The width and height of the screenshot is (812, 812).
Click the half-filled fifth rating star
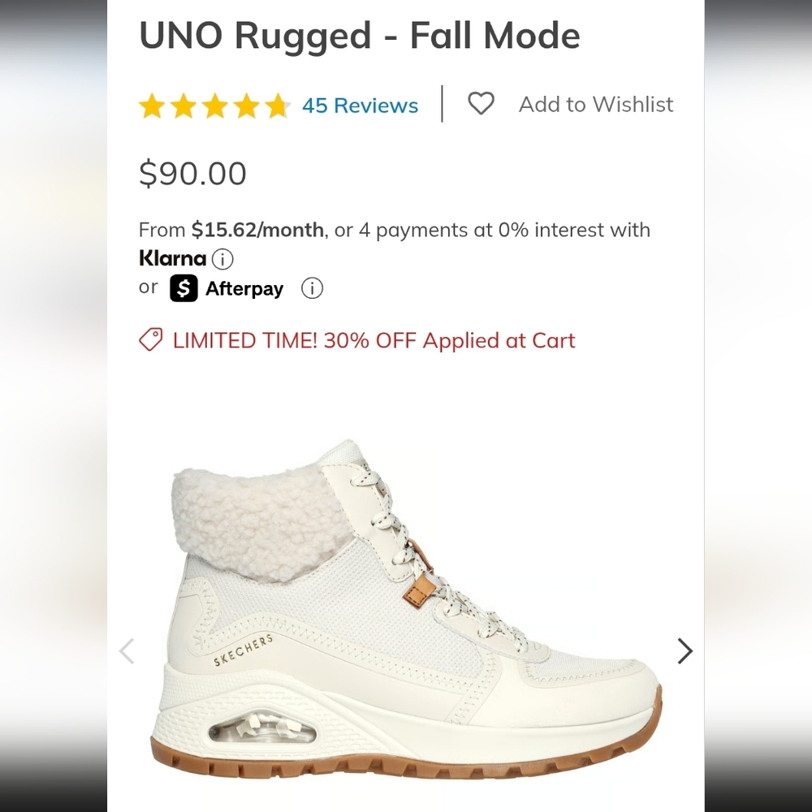(278, 106)
